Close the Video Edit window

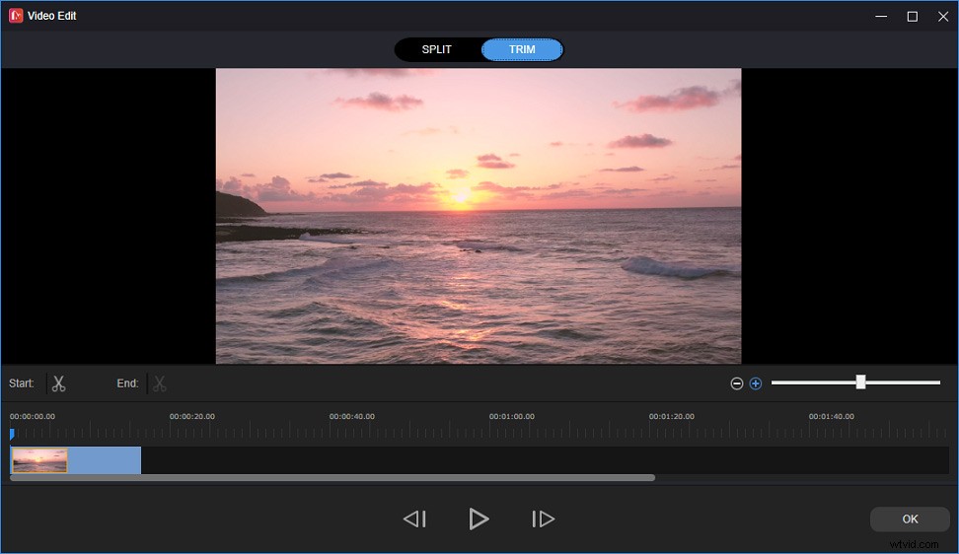(943, 17)
